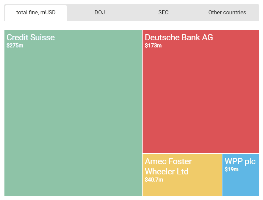The height and width of the screenshot is (200, 263).
Task: Click the yellow Amec Foster Wheeler tile
Action: click(182, 188)
